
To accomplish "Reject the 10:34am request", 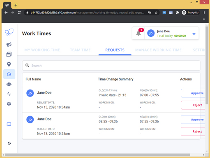I will click(x=193, y=105).
